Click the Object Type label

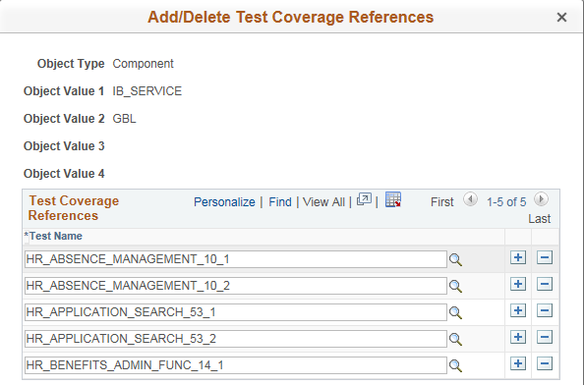pyautogui.click(x=71, y=64)
